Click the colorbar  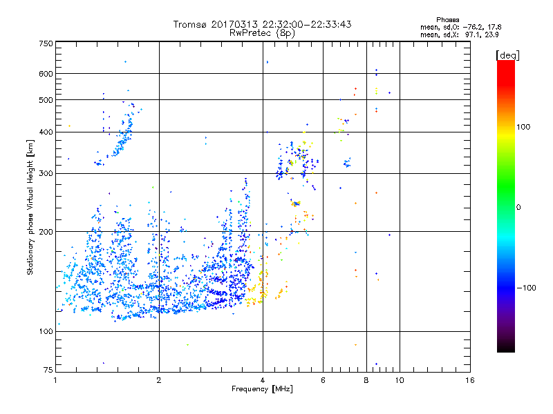[x=506, y=206]
